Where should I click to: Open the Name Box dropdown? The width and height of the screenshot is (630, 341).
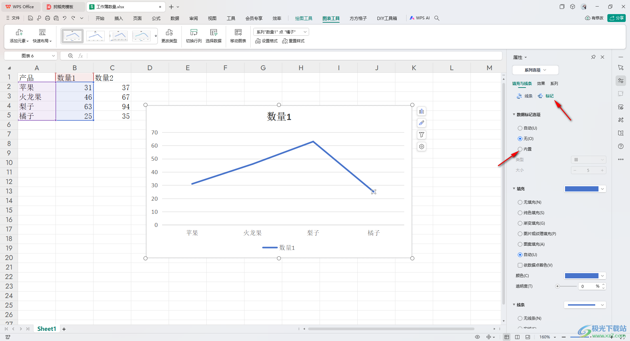[53, 56]
